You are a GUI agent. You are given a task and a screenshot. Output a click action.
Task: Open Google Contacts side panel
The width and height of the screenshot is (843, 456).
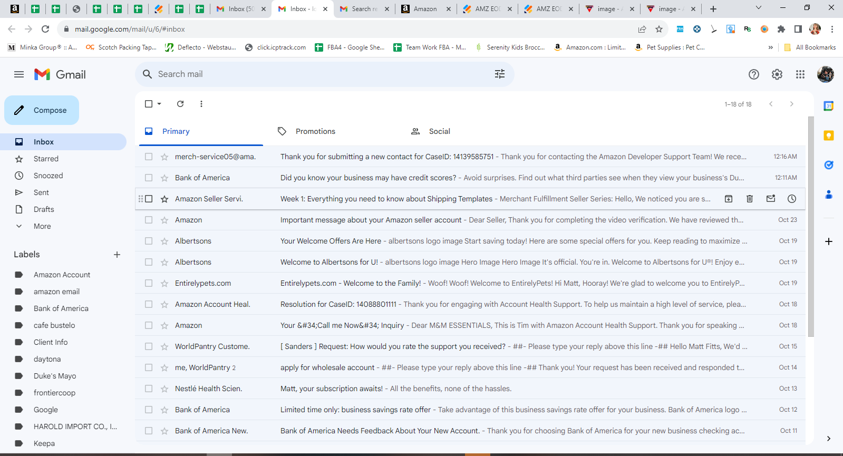(x=829, y=195)
